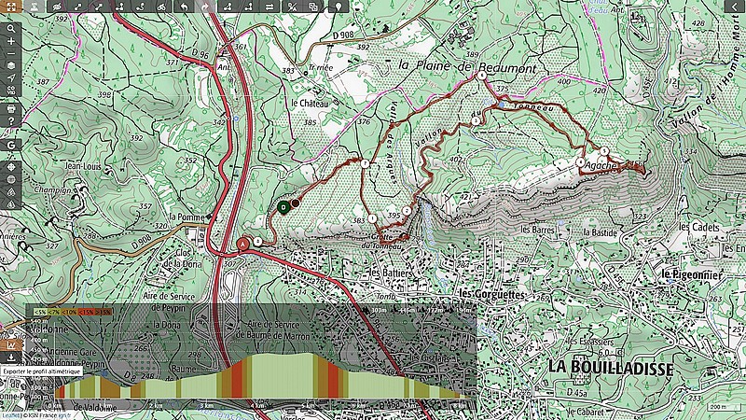Click the cyclist routing mode icon
The height and width of the screenshot is (420, 746).
click(161, 7)
